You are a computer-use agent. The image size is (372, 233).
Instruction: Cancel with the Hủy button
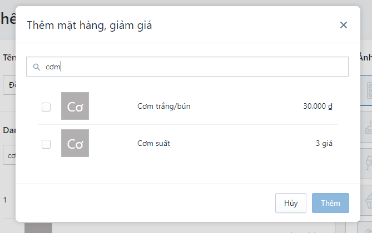(291, 203)
